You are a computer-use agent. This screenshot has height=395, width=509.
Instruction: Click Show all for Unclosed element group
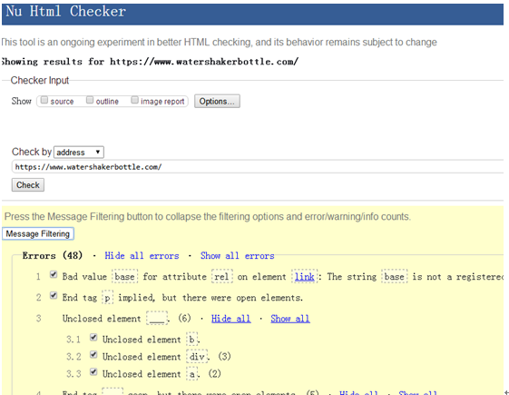pos(290,319)
